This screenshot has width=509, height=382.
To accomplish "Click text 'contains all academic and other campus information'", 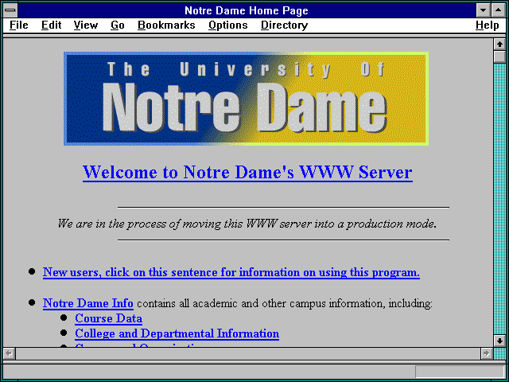I will click(x=261, y=303).
